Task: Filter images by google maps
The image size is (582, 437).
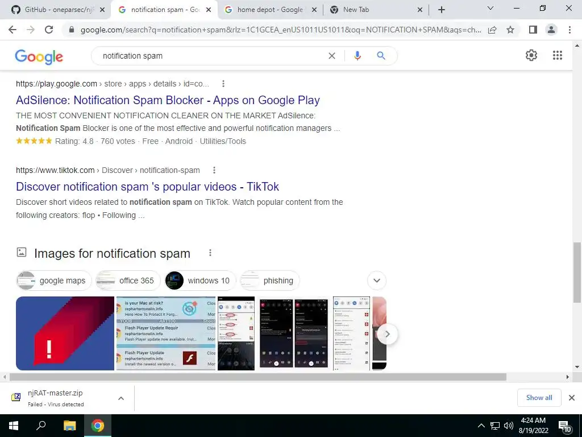Action: click(54, 281)
